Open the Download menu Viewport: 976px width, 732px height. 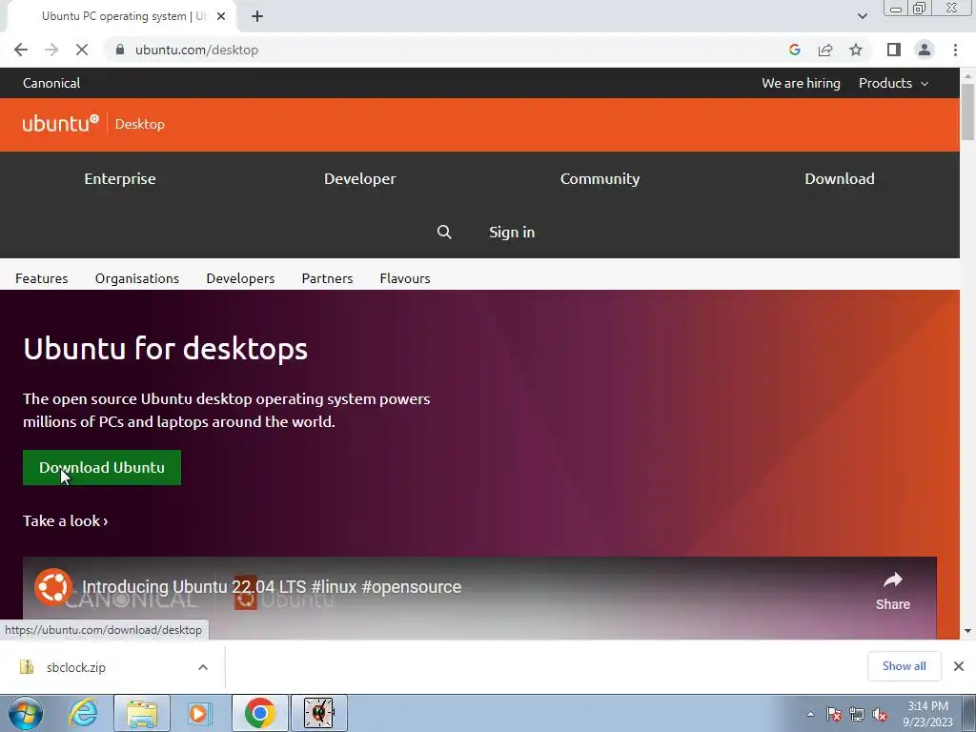pos(839,178)
